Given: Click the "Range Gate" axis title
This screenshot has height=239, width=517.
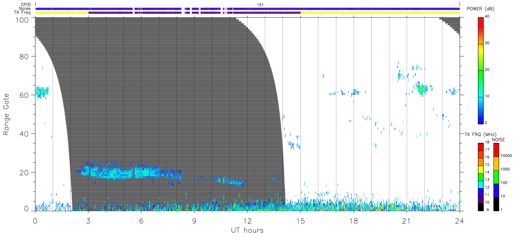Looking at the screenshot, I should [x=7, y=114].
